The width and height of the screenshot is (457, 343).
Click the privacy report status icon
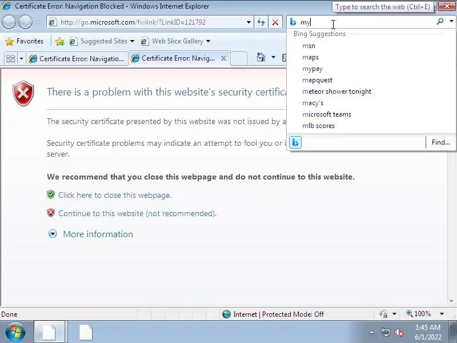coord(383,314)
